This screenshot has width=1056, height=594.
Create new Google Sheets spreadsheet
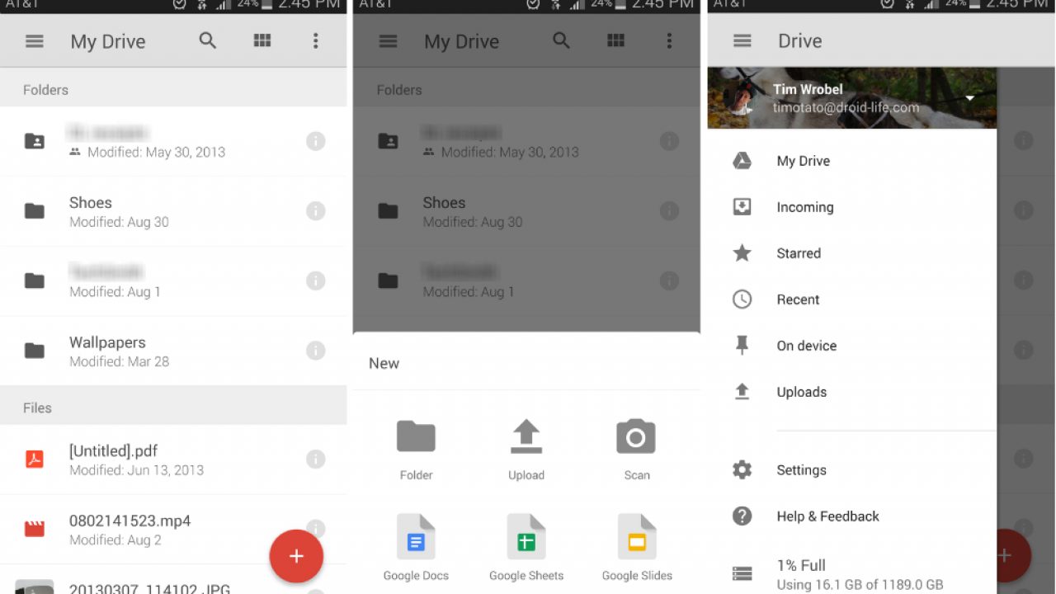click(x=526, y=537)
